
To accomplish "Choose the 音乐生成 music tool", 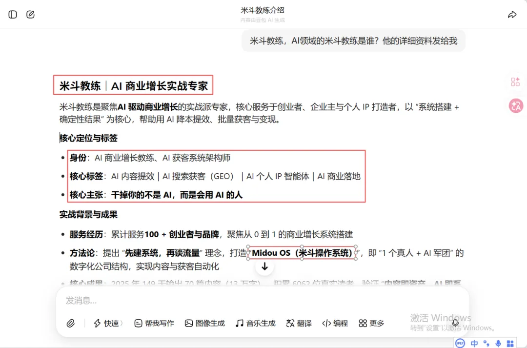I will coord(255,323).
